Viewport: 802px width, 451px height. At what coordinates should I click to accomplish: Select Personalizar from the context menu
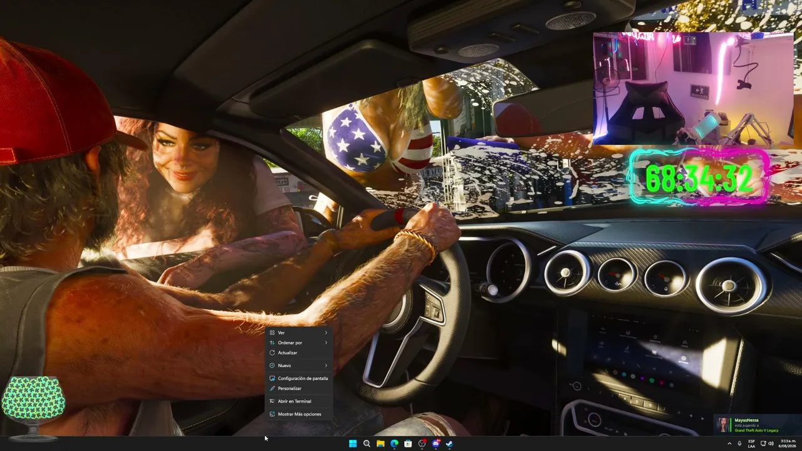point(299,388)
